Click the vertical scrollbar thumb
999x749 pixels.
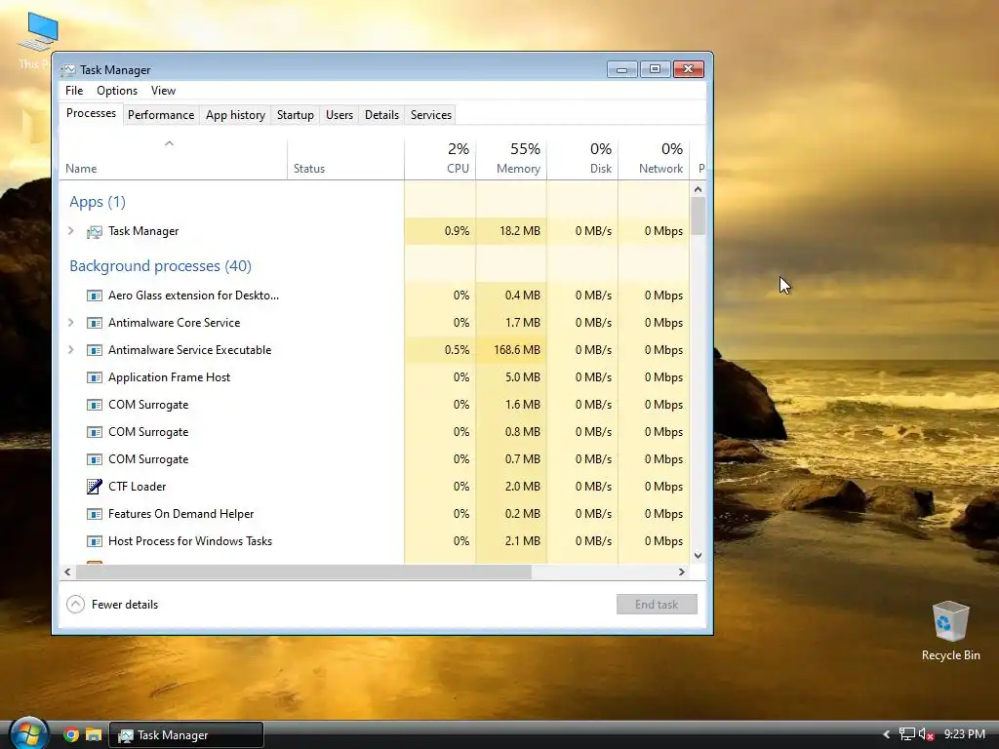click(698, 216)
